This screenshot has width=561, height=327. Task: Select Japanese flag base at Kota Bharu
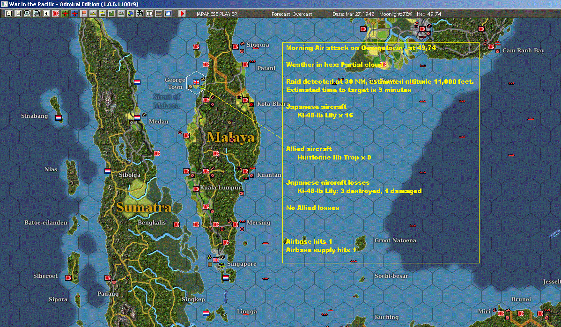tap(245, 100)
